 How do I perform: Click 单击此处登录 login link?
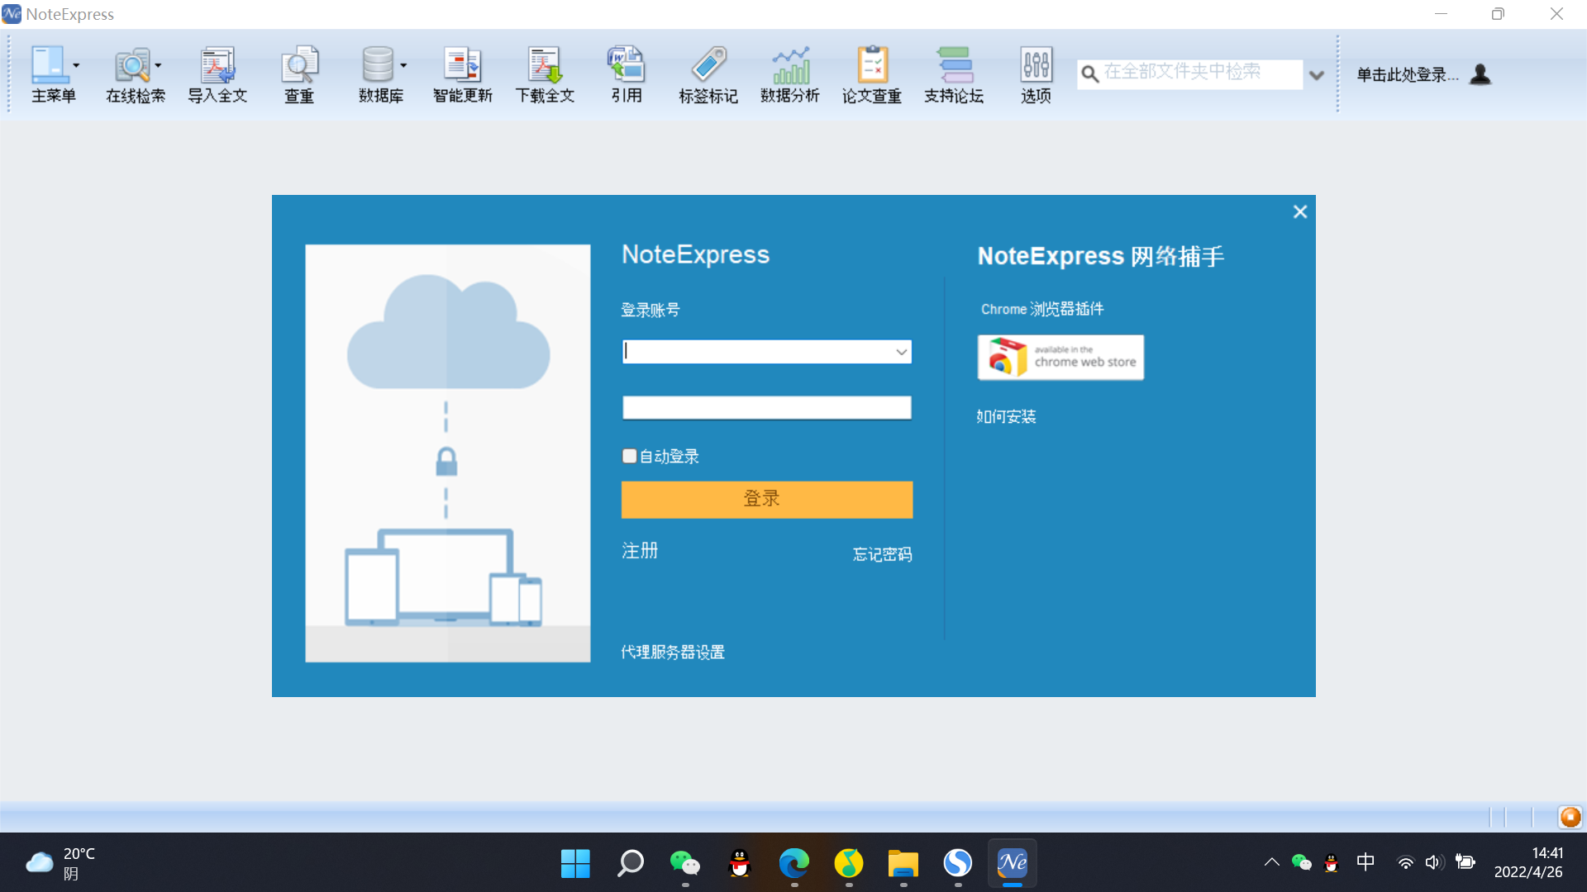[x=1407, y=75]
